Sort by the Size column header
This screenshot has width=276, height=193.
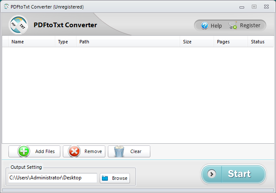point(197,42)
